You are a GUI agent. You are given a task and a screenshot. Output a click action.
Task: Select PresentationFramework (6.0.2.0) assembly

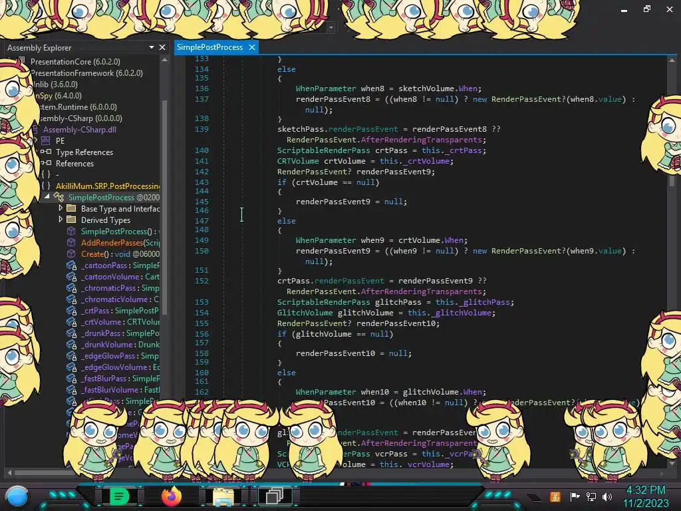tap(87, 73)
